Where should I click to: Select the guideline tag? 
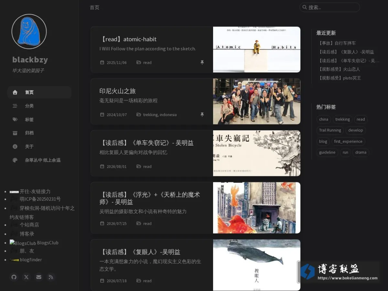coord(327,152)
